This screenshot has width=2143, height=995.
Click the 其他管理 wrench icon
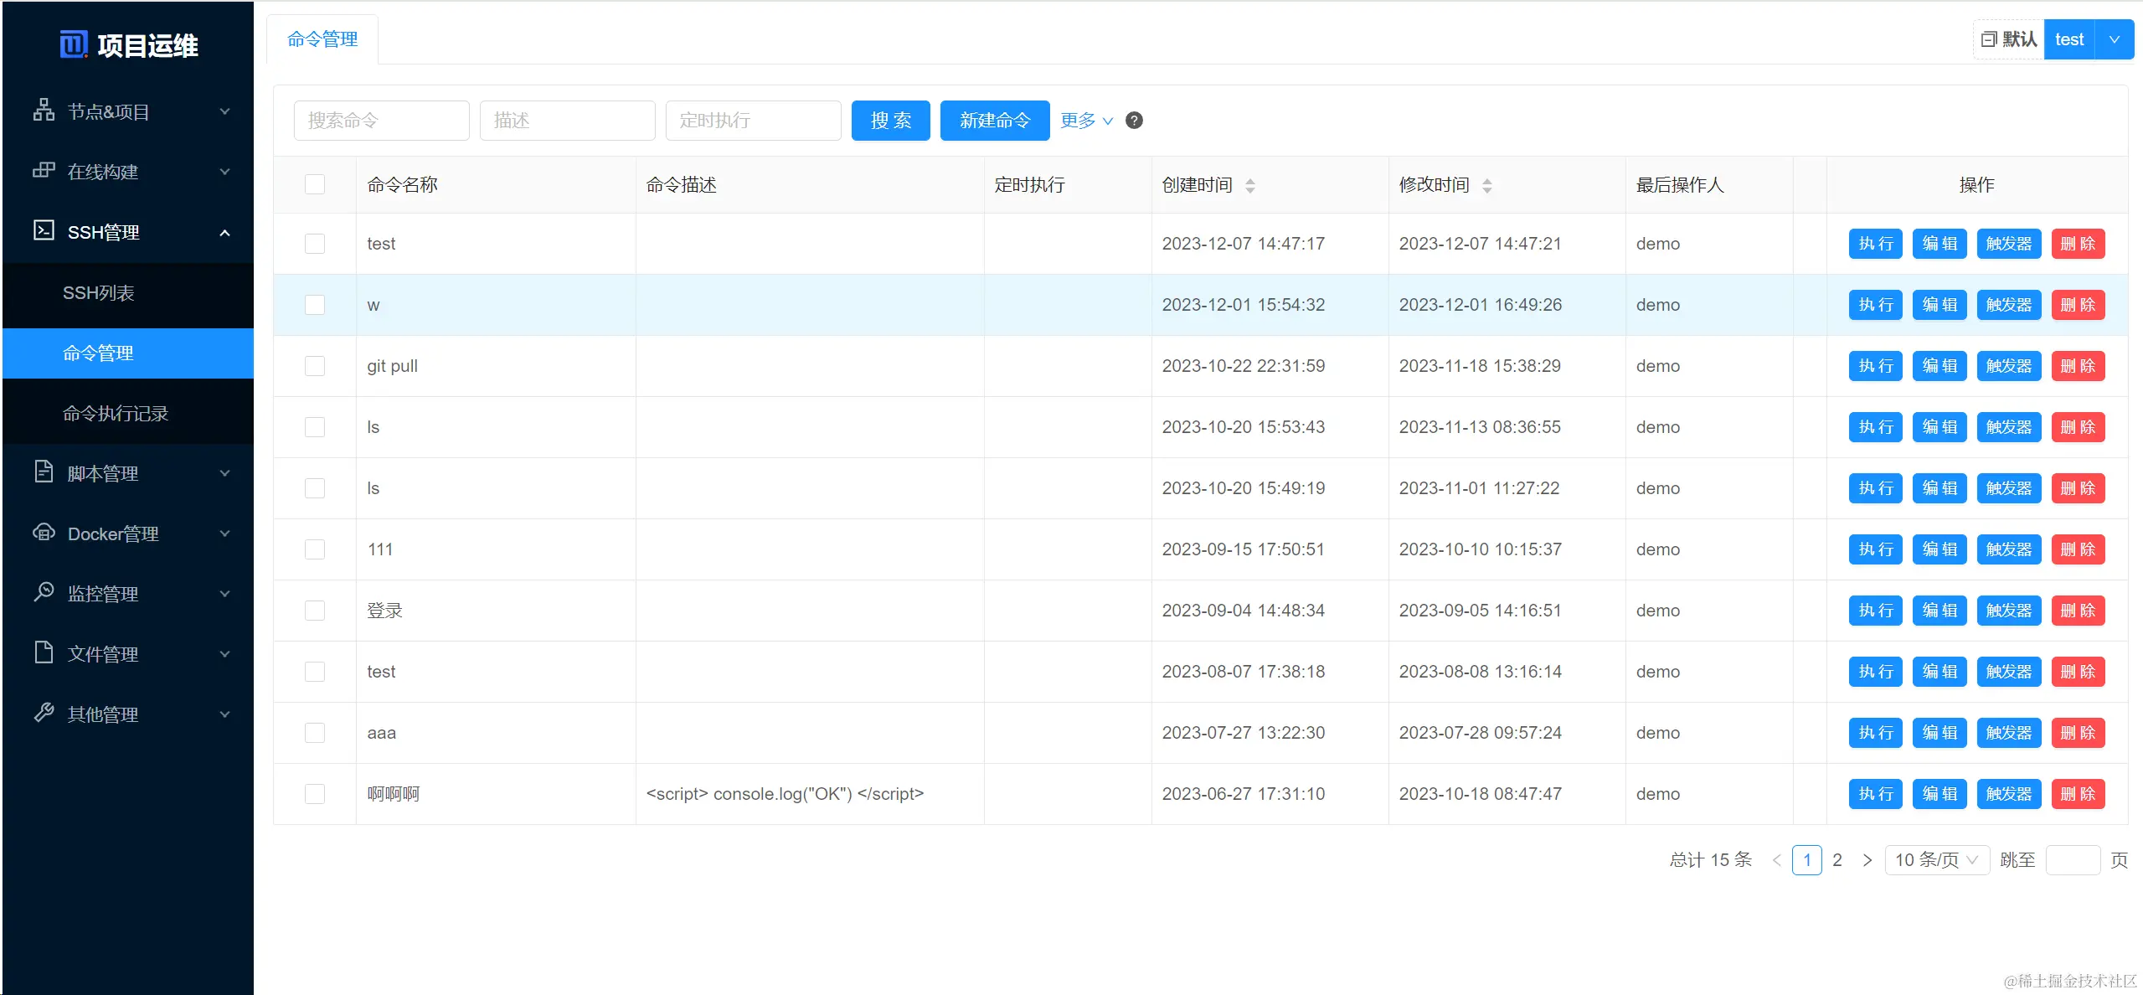click(44, 714)
